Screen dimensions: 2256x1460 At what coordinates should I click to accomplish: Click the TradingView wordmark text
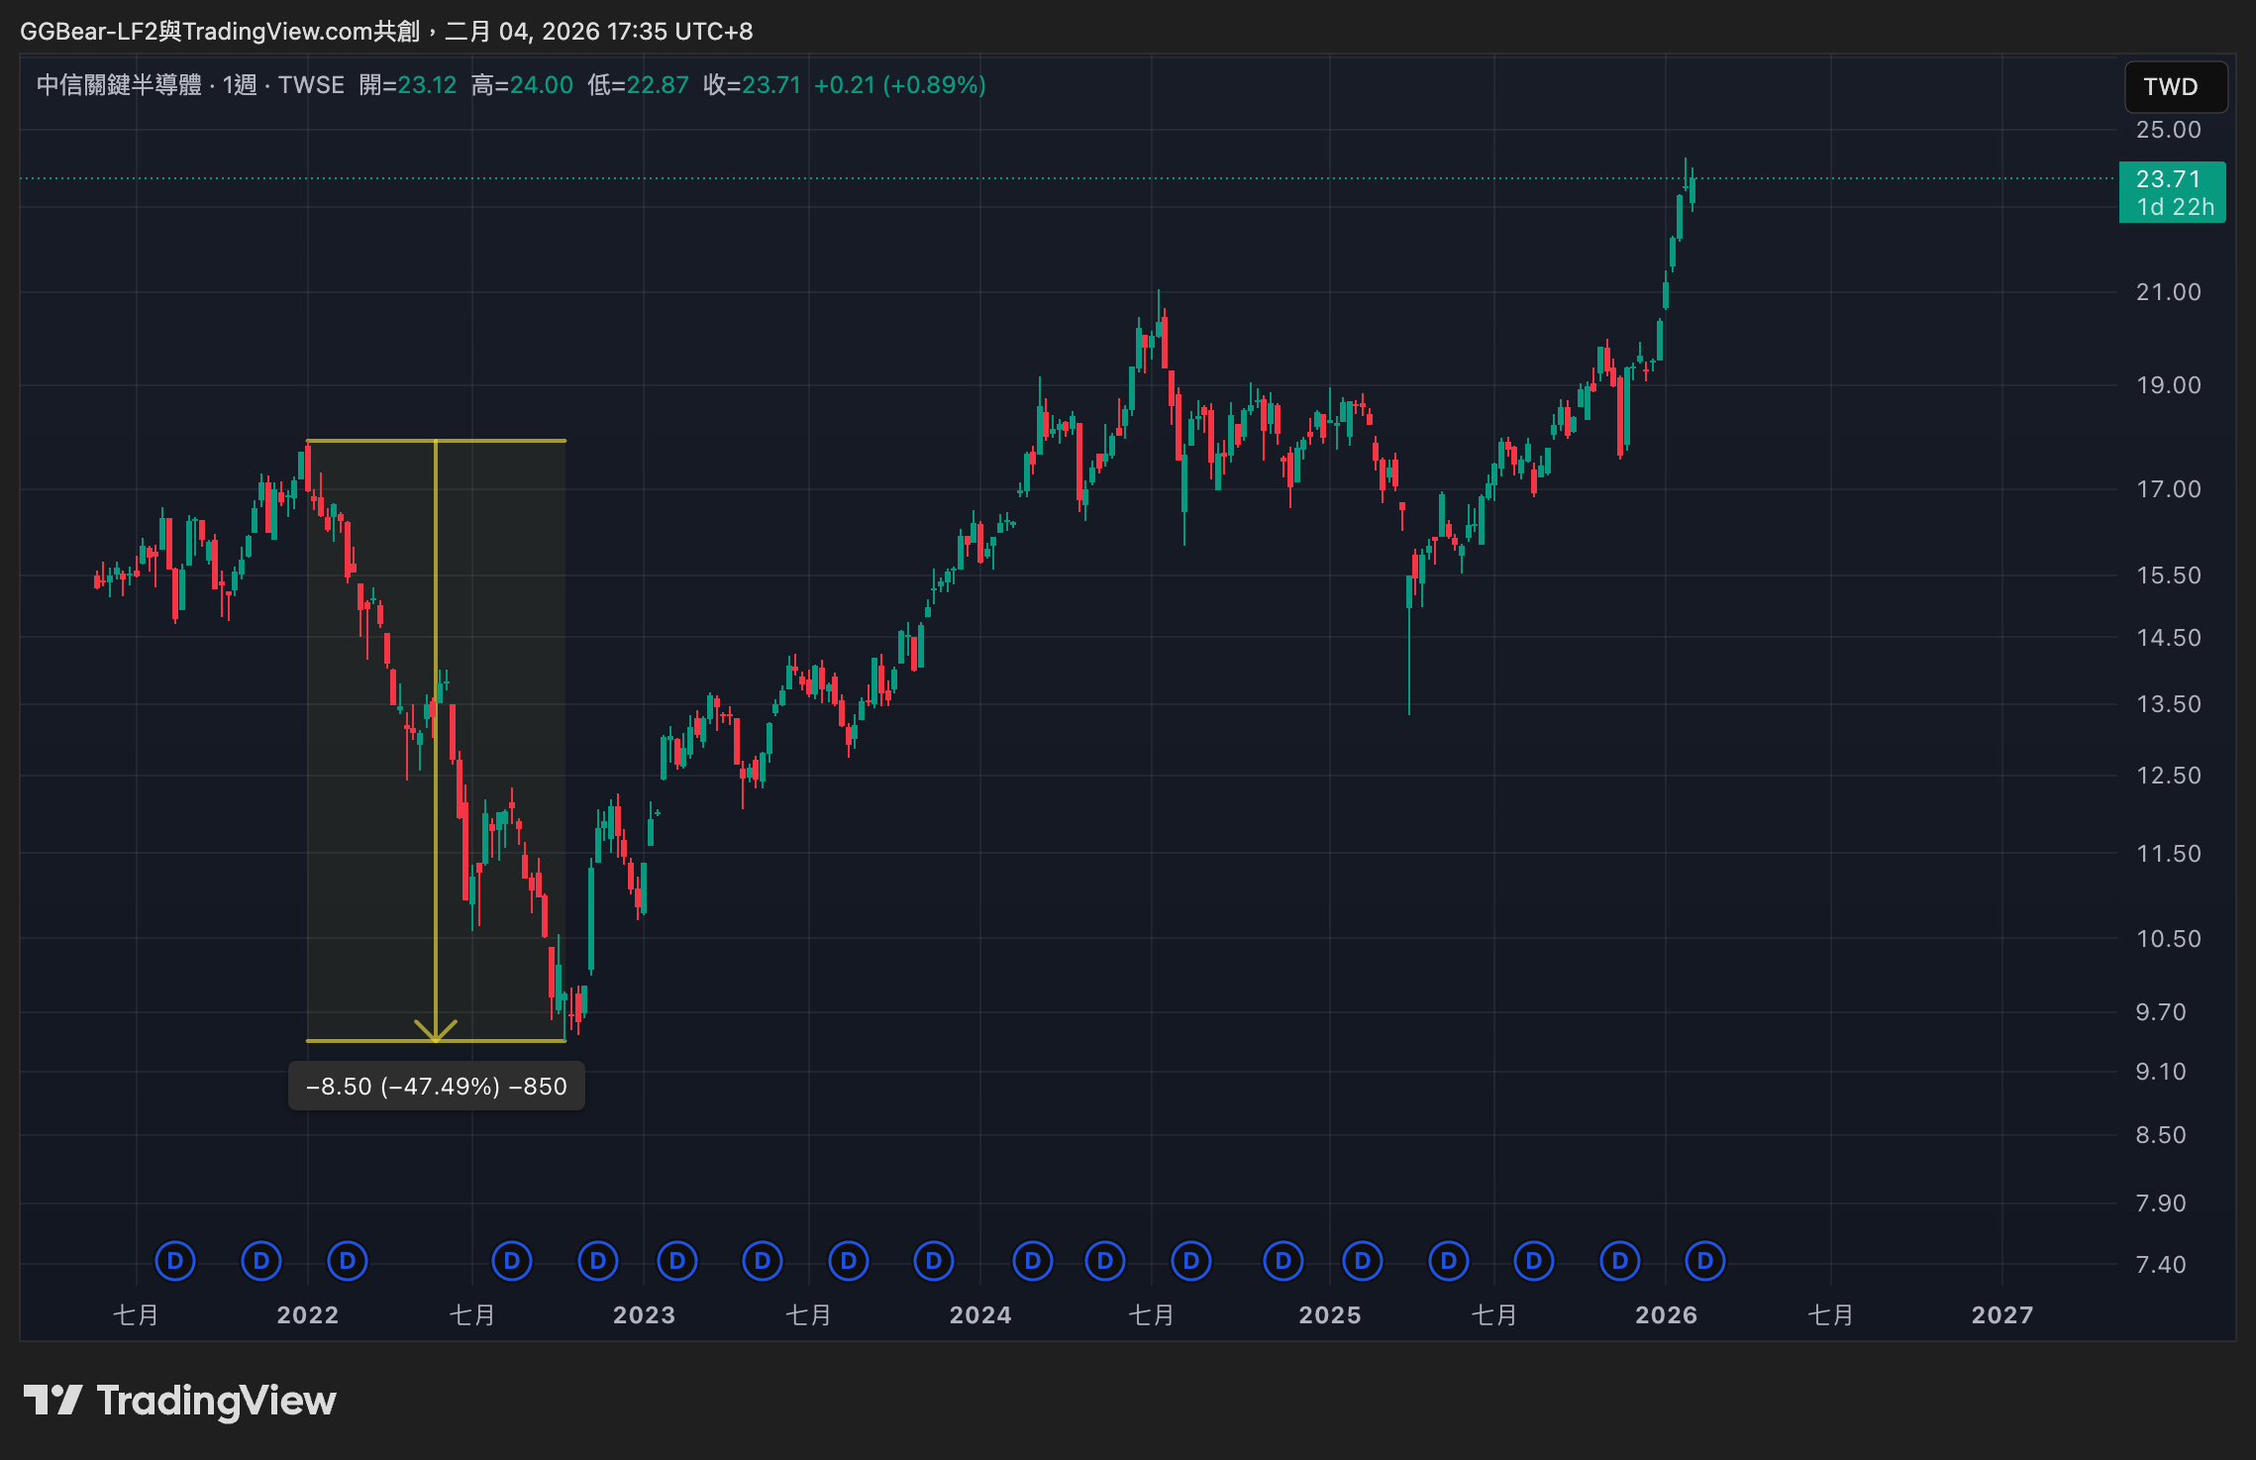point(216,1401)
